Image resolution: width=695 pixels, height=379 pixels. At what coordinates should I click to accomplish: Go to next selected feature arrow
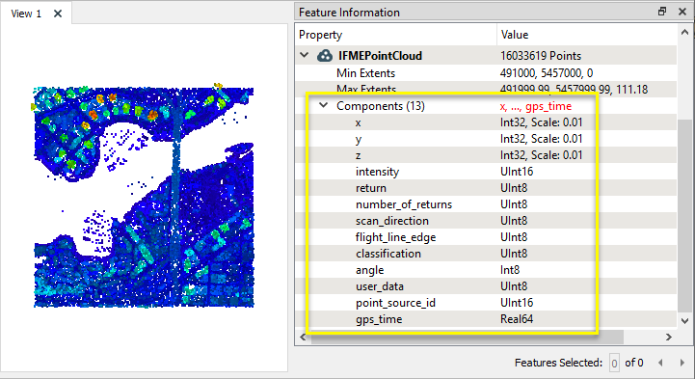tap(682, 363)
